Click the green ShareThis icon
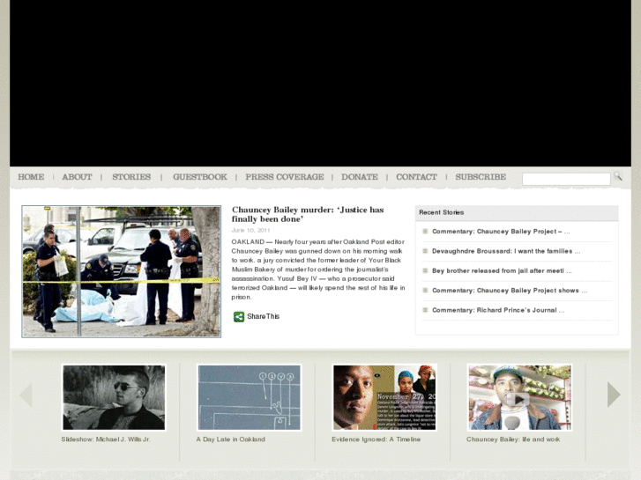The image size is (641, 480). [239, 316]
